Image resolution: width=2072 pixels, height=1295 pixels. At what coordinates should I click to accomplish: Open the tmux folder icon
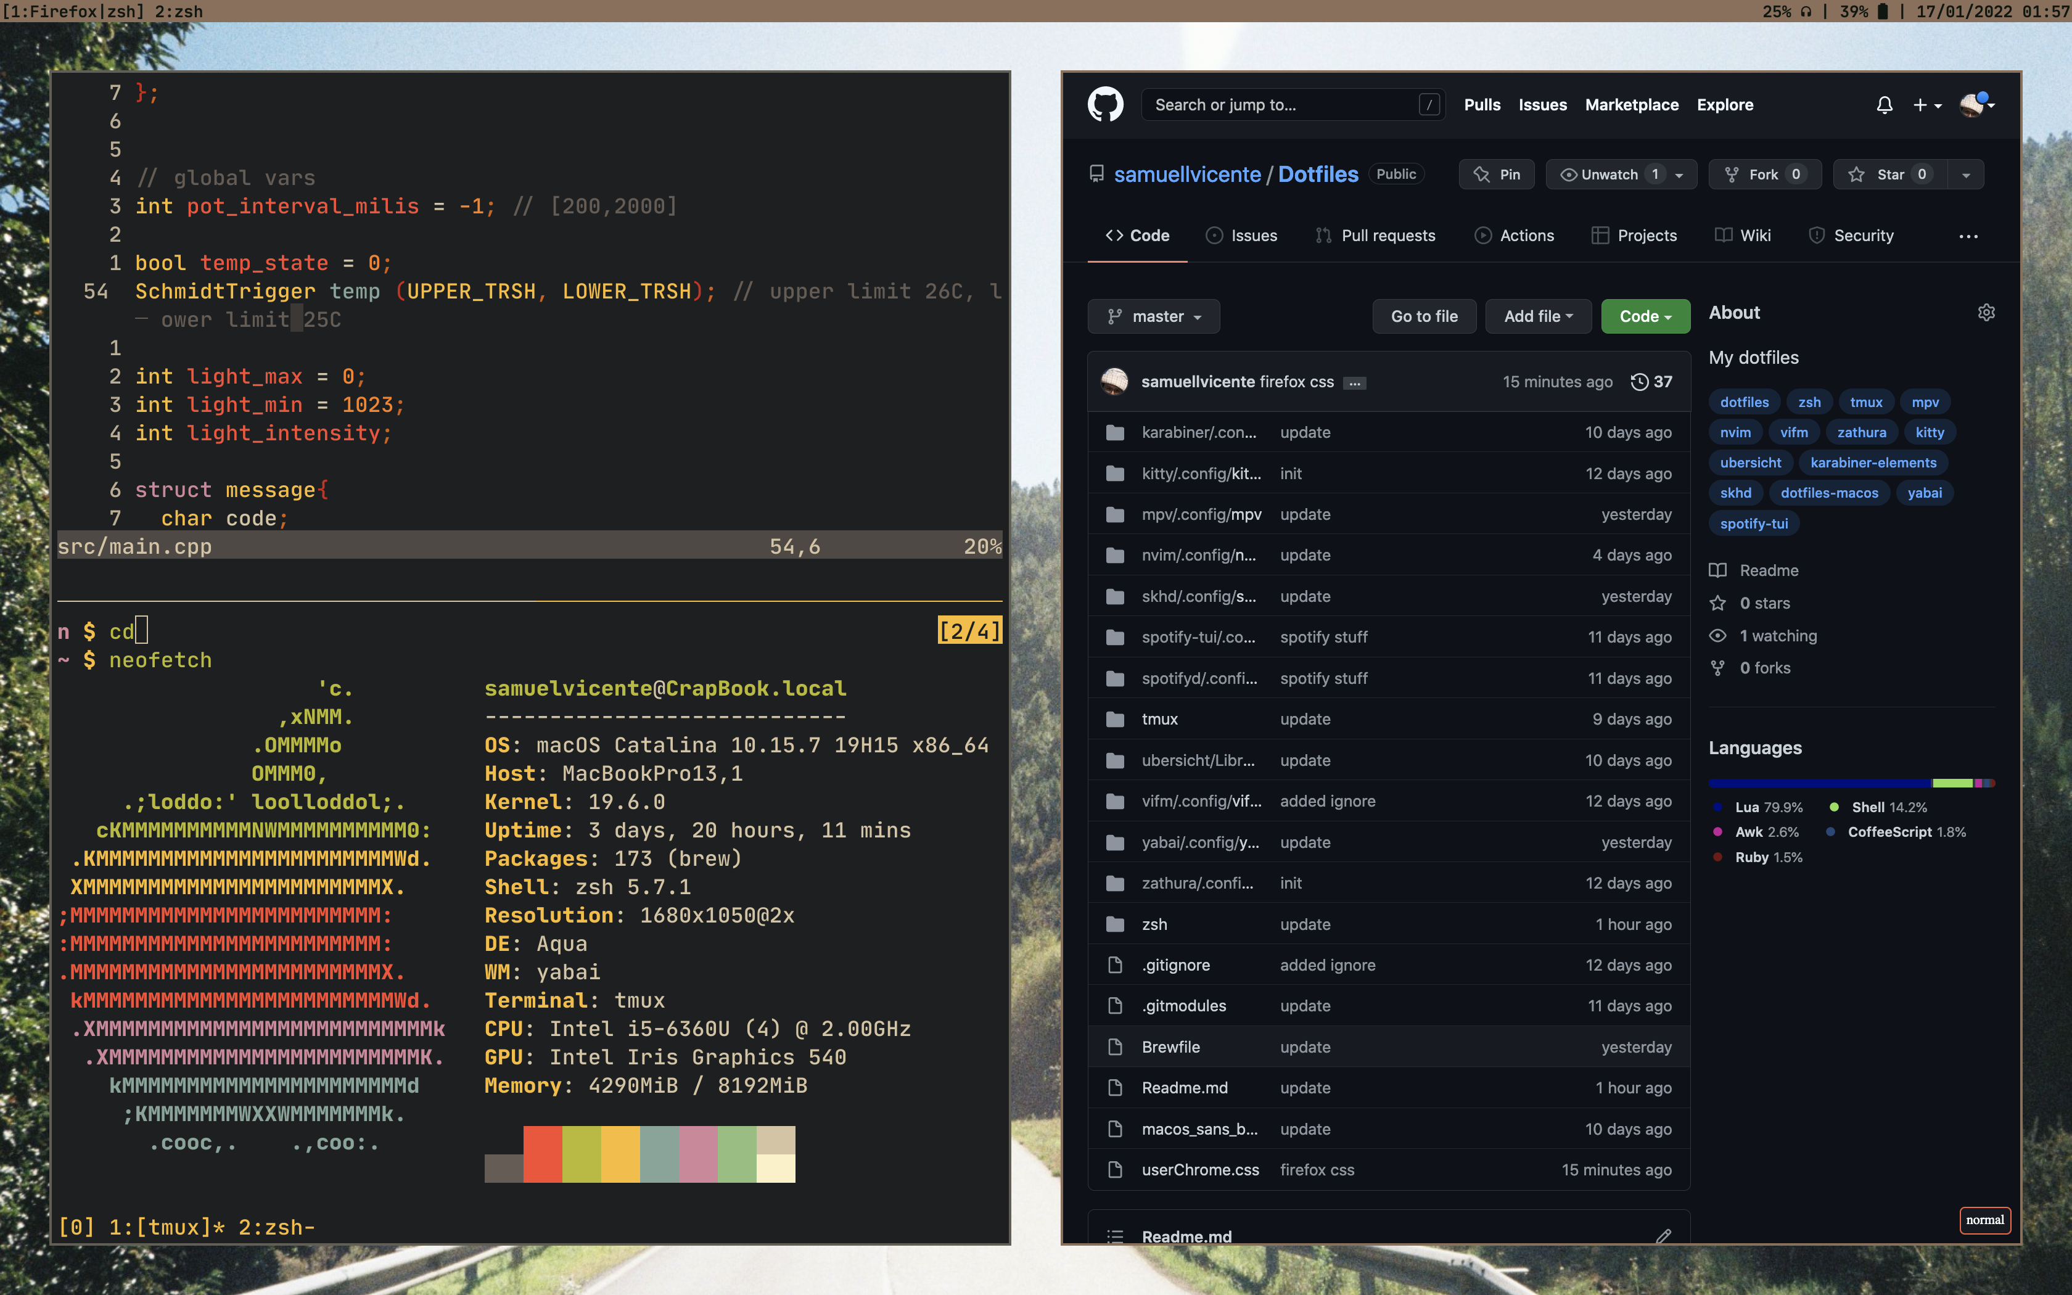coord(1115,720)
